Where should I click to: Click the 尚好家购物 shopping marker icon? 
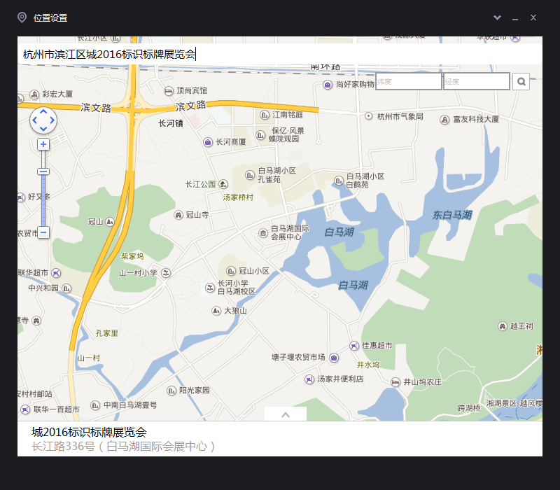(x=328, y=85)
